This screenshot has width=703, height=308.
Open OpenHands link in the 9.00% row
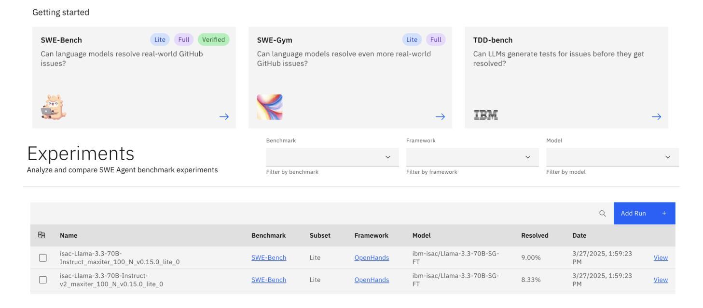(372, 257)
